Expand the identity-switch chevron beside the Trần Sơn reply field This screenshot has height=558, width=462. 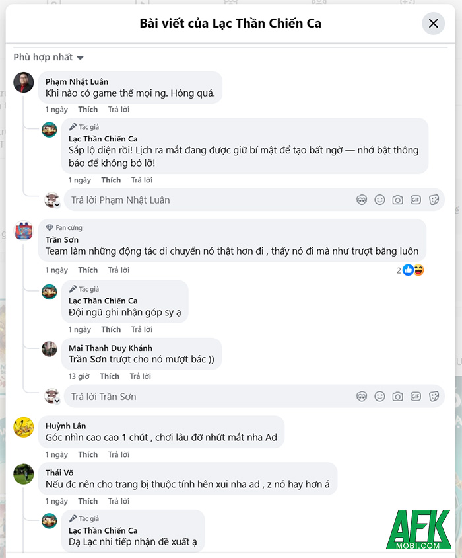tap(58, 401)
